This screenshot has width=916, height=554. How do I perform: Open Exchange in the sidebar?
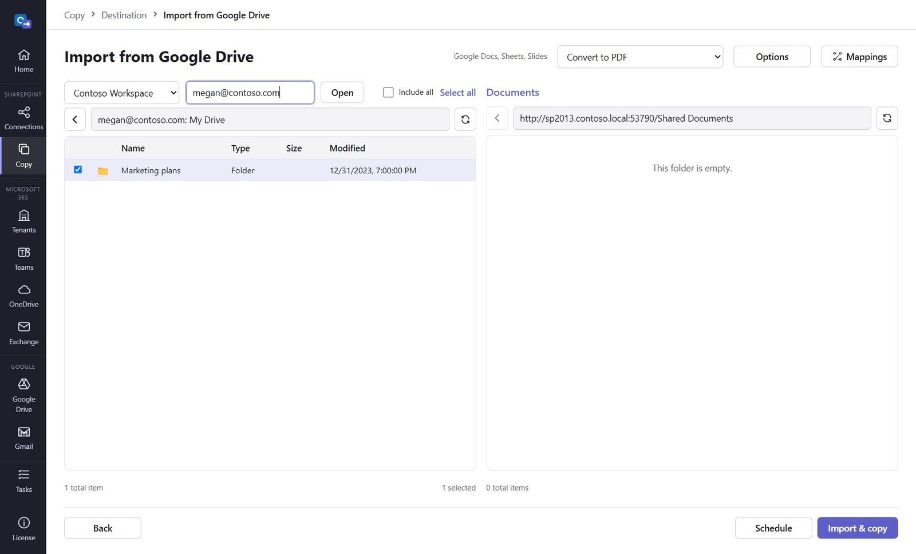click(x=23, y=333)
